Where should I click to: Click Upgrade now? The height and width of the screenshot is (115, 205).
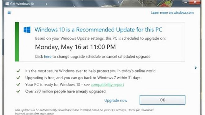[x=116, y=100]
